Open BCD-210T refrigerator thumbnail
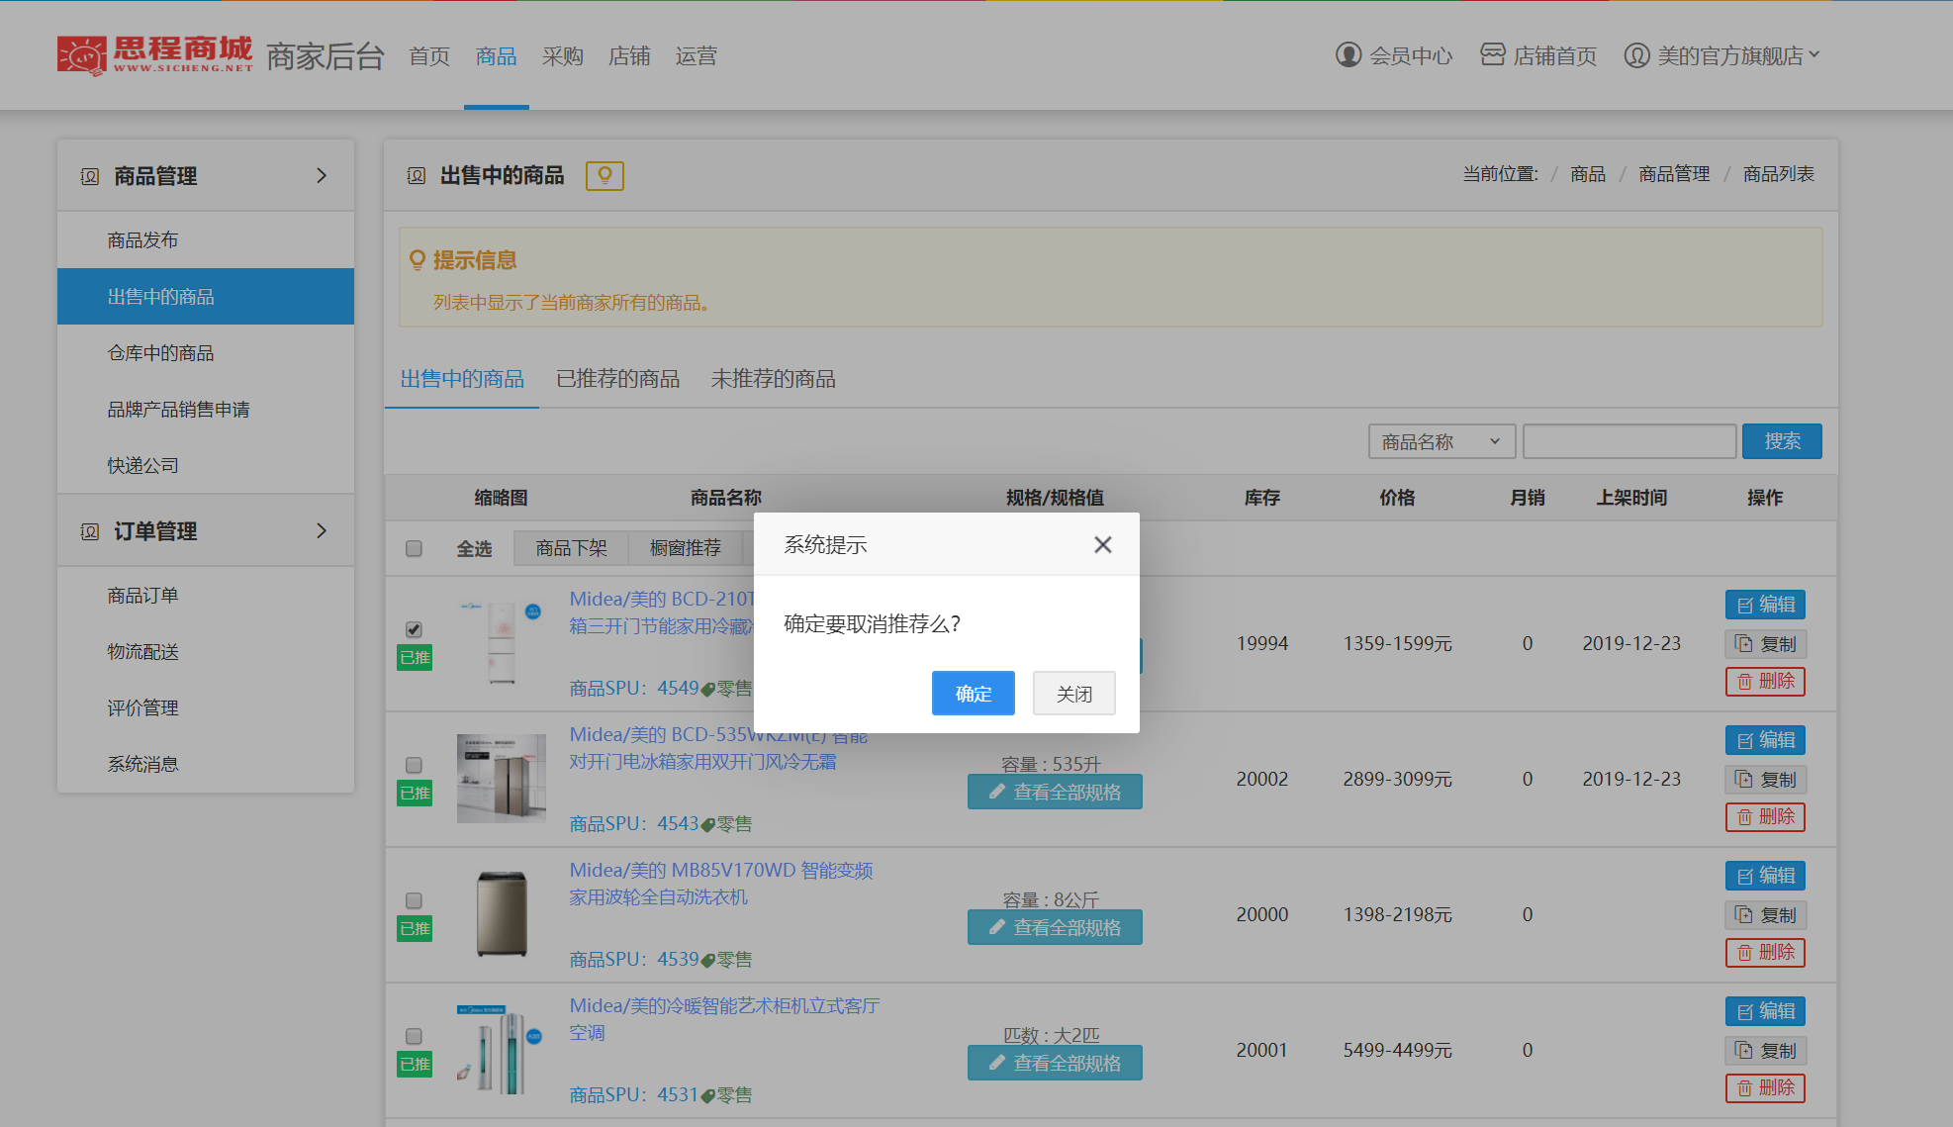This screenshot has height=1127, width=1953. (x=502, y=643)
